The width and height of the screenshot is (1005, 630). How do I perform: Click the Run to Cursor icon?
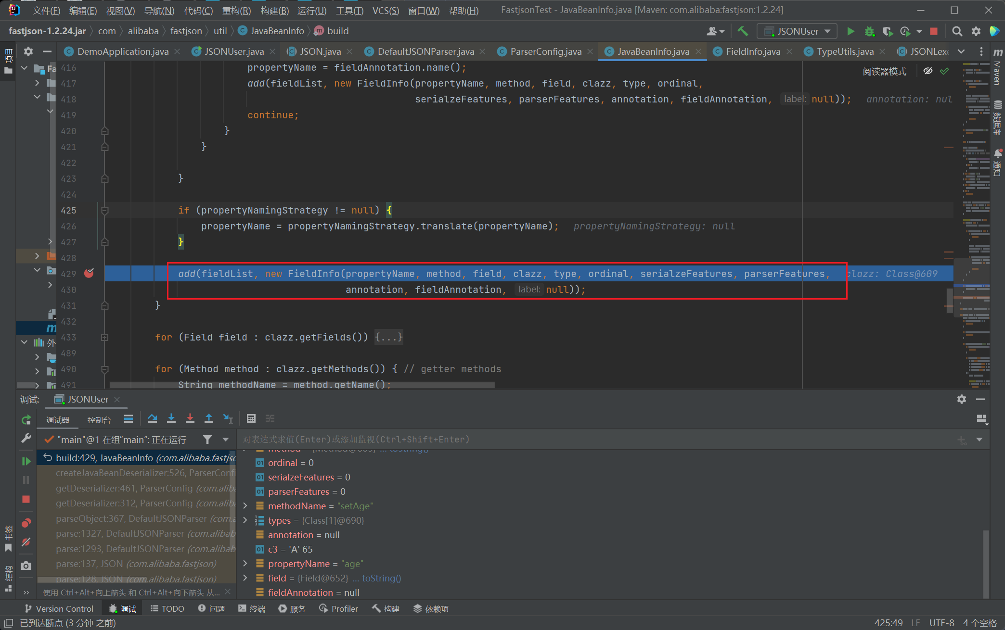[228, 418]
